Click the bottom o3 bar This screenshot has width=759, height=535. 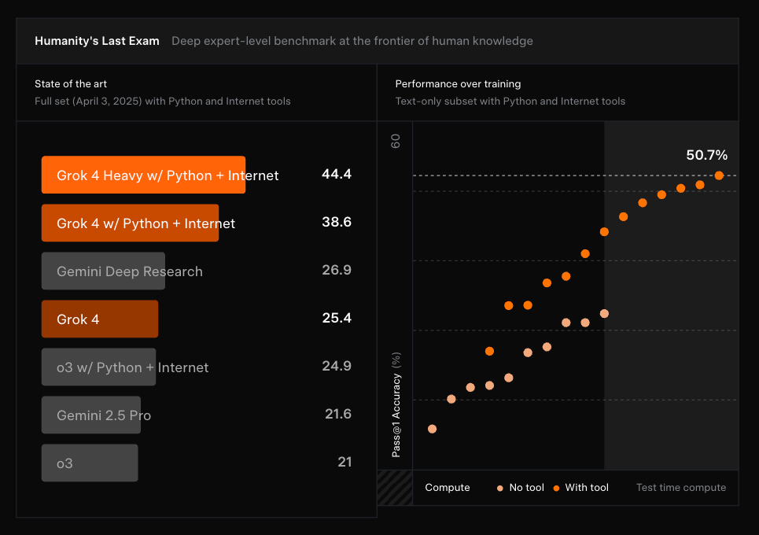(90, 463)
